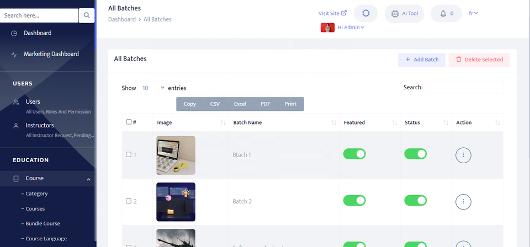Screen dimensions: 530x247
Task: Click the external link icon beside Visit Site
Action: point(344,13)
